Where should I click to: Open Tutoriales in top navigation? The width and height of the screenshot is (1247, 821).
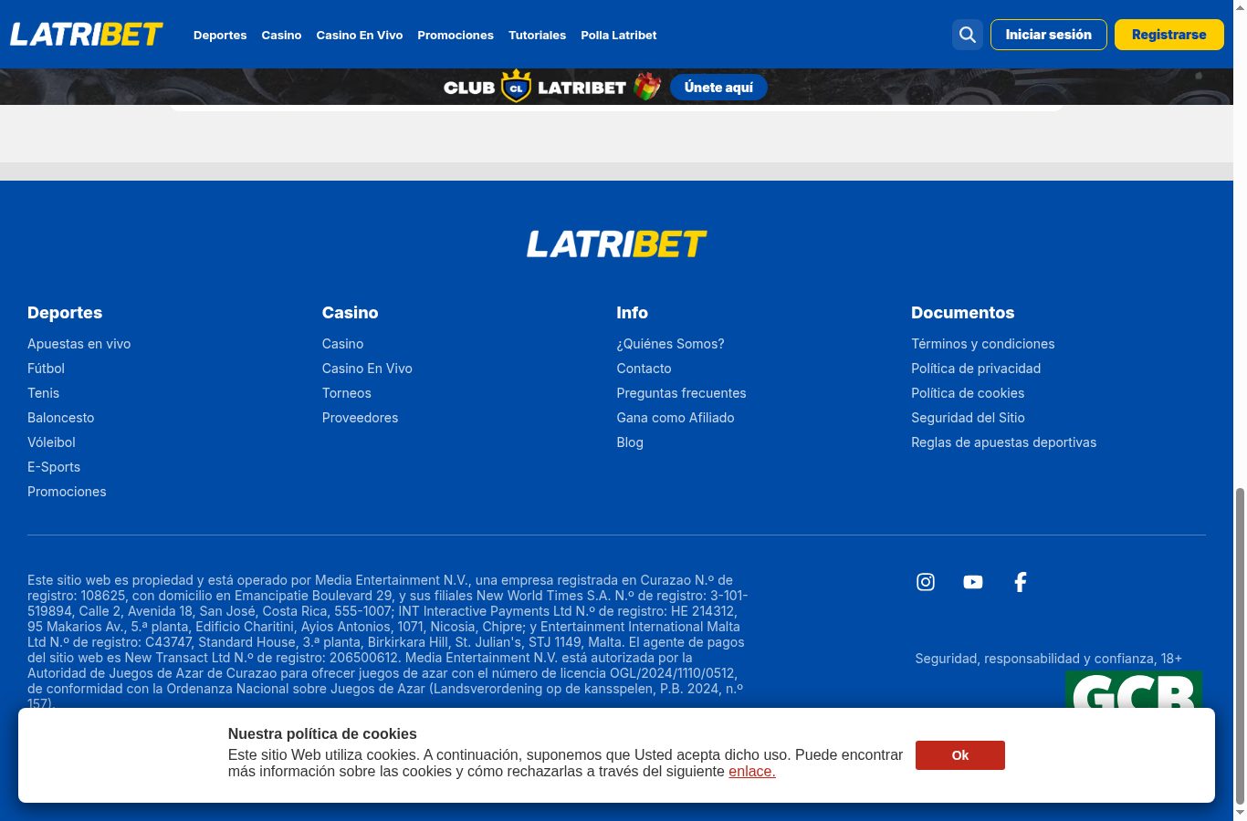pyautogui.click(x=537, y=35)
